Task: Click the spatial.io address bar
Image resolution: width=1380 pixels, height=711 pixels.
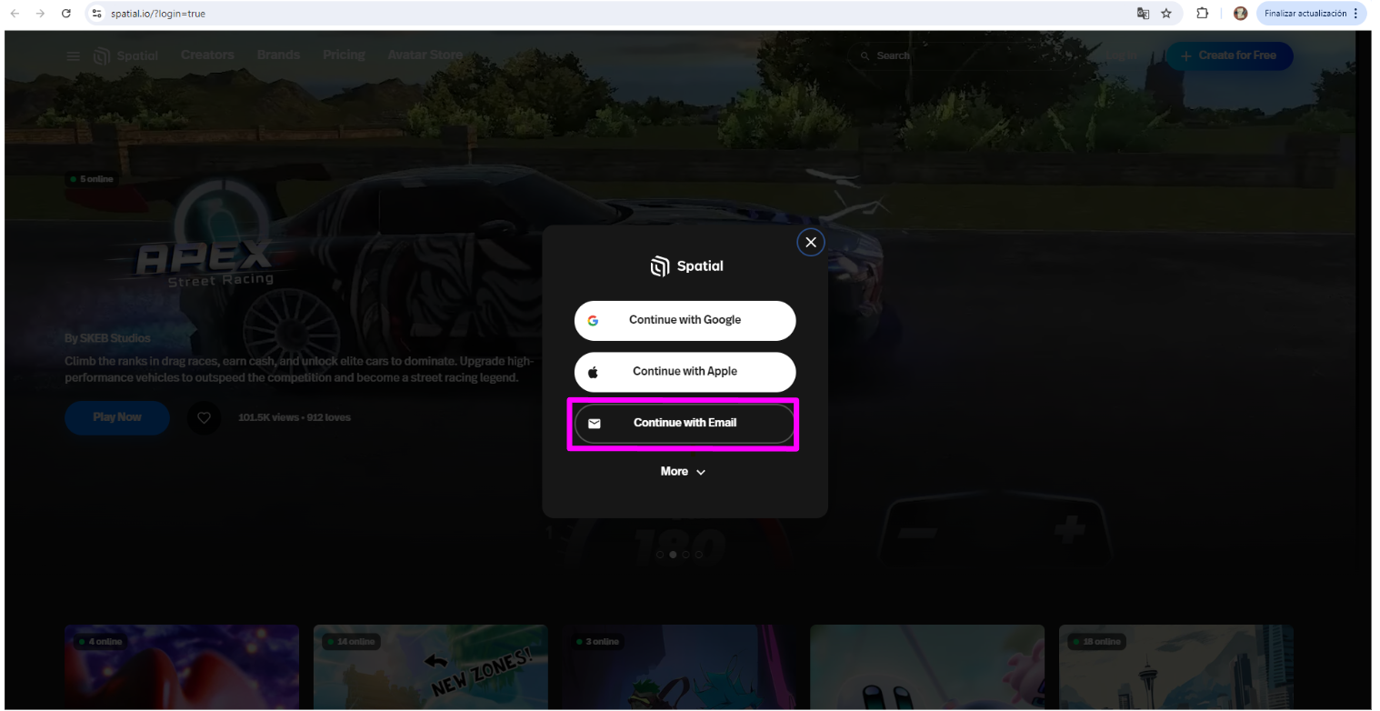Action: click(x=609, y=14)
